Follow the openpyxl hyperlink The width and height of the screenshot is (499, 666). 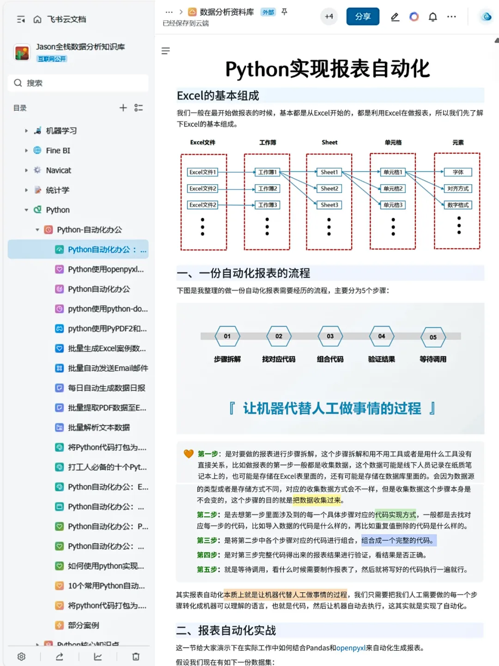351,648
